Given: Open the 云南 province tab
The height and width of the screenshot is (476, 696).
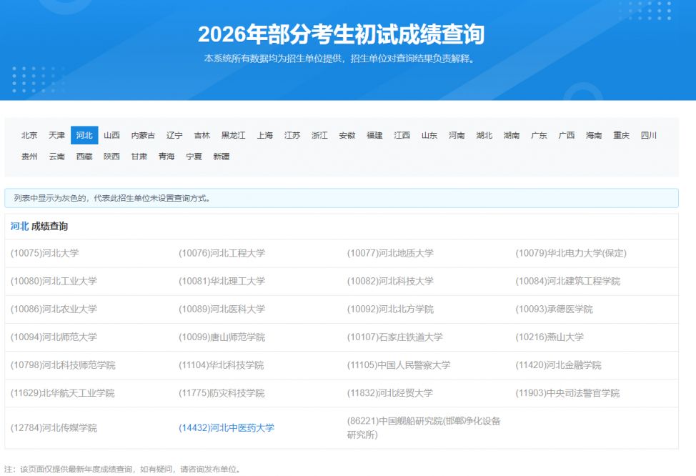Looking at the screenshot, I should pos(57,157).
